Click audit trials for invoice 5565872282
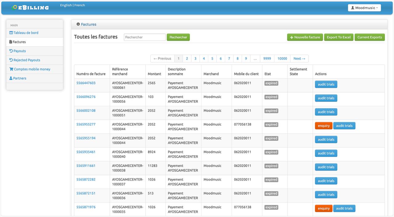The width and height of the screenshot is (394, 217). (326, 181)
